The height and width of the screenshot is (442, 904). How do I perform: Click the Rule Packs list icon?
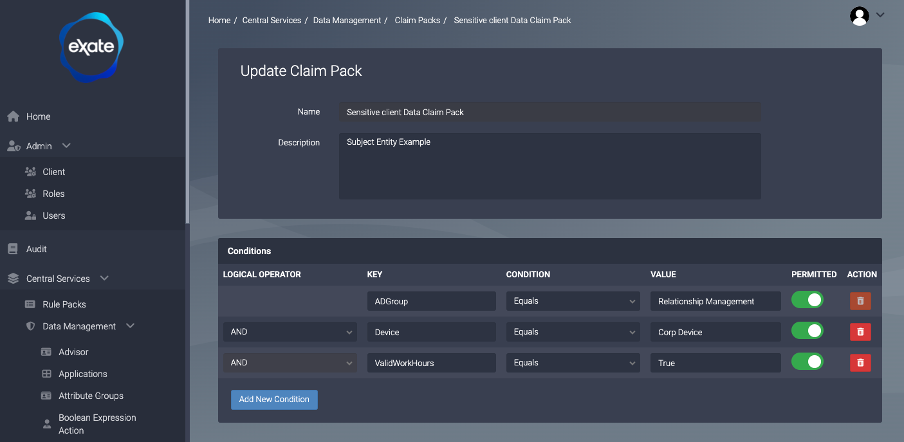pos(30,304)
